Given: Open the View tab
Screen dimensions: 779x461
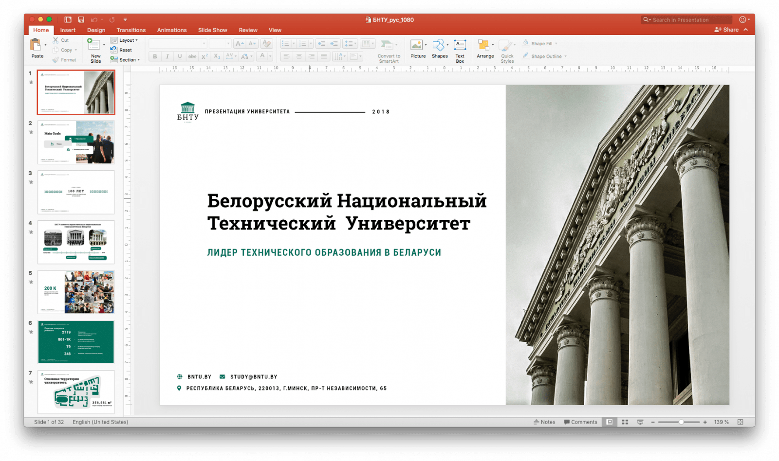Looking at the screenshot, I should point(275,30).
